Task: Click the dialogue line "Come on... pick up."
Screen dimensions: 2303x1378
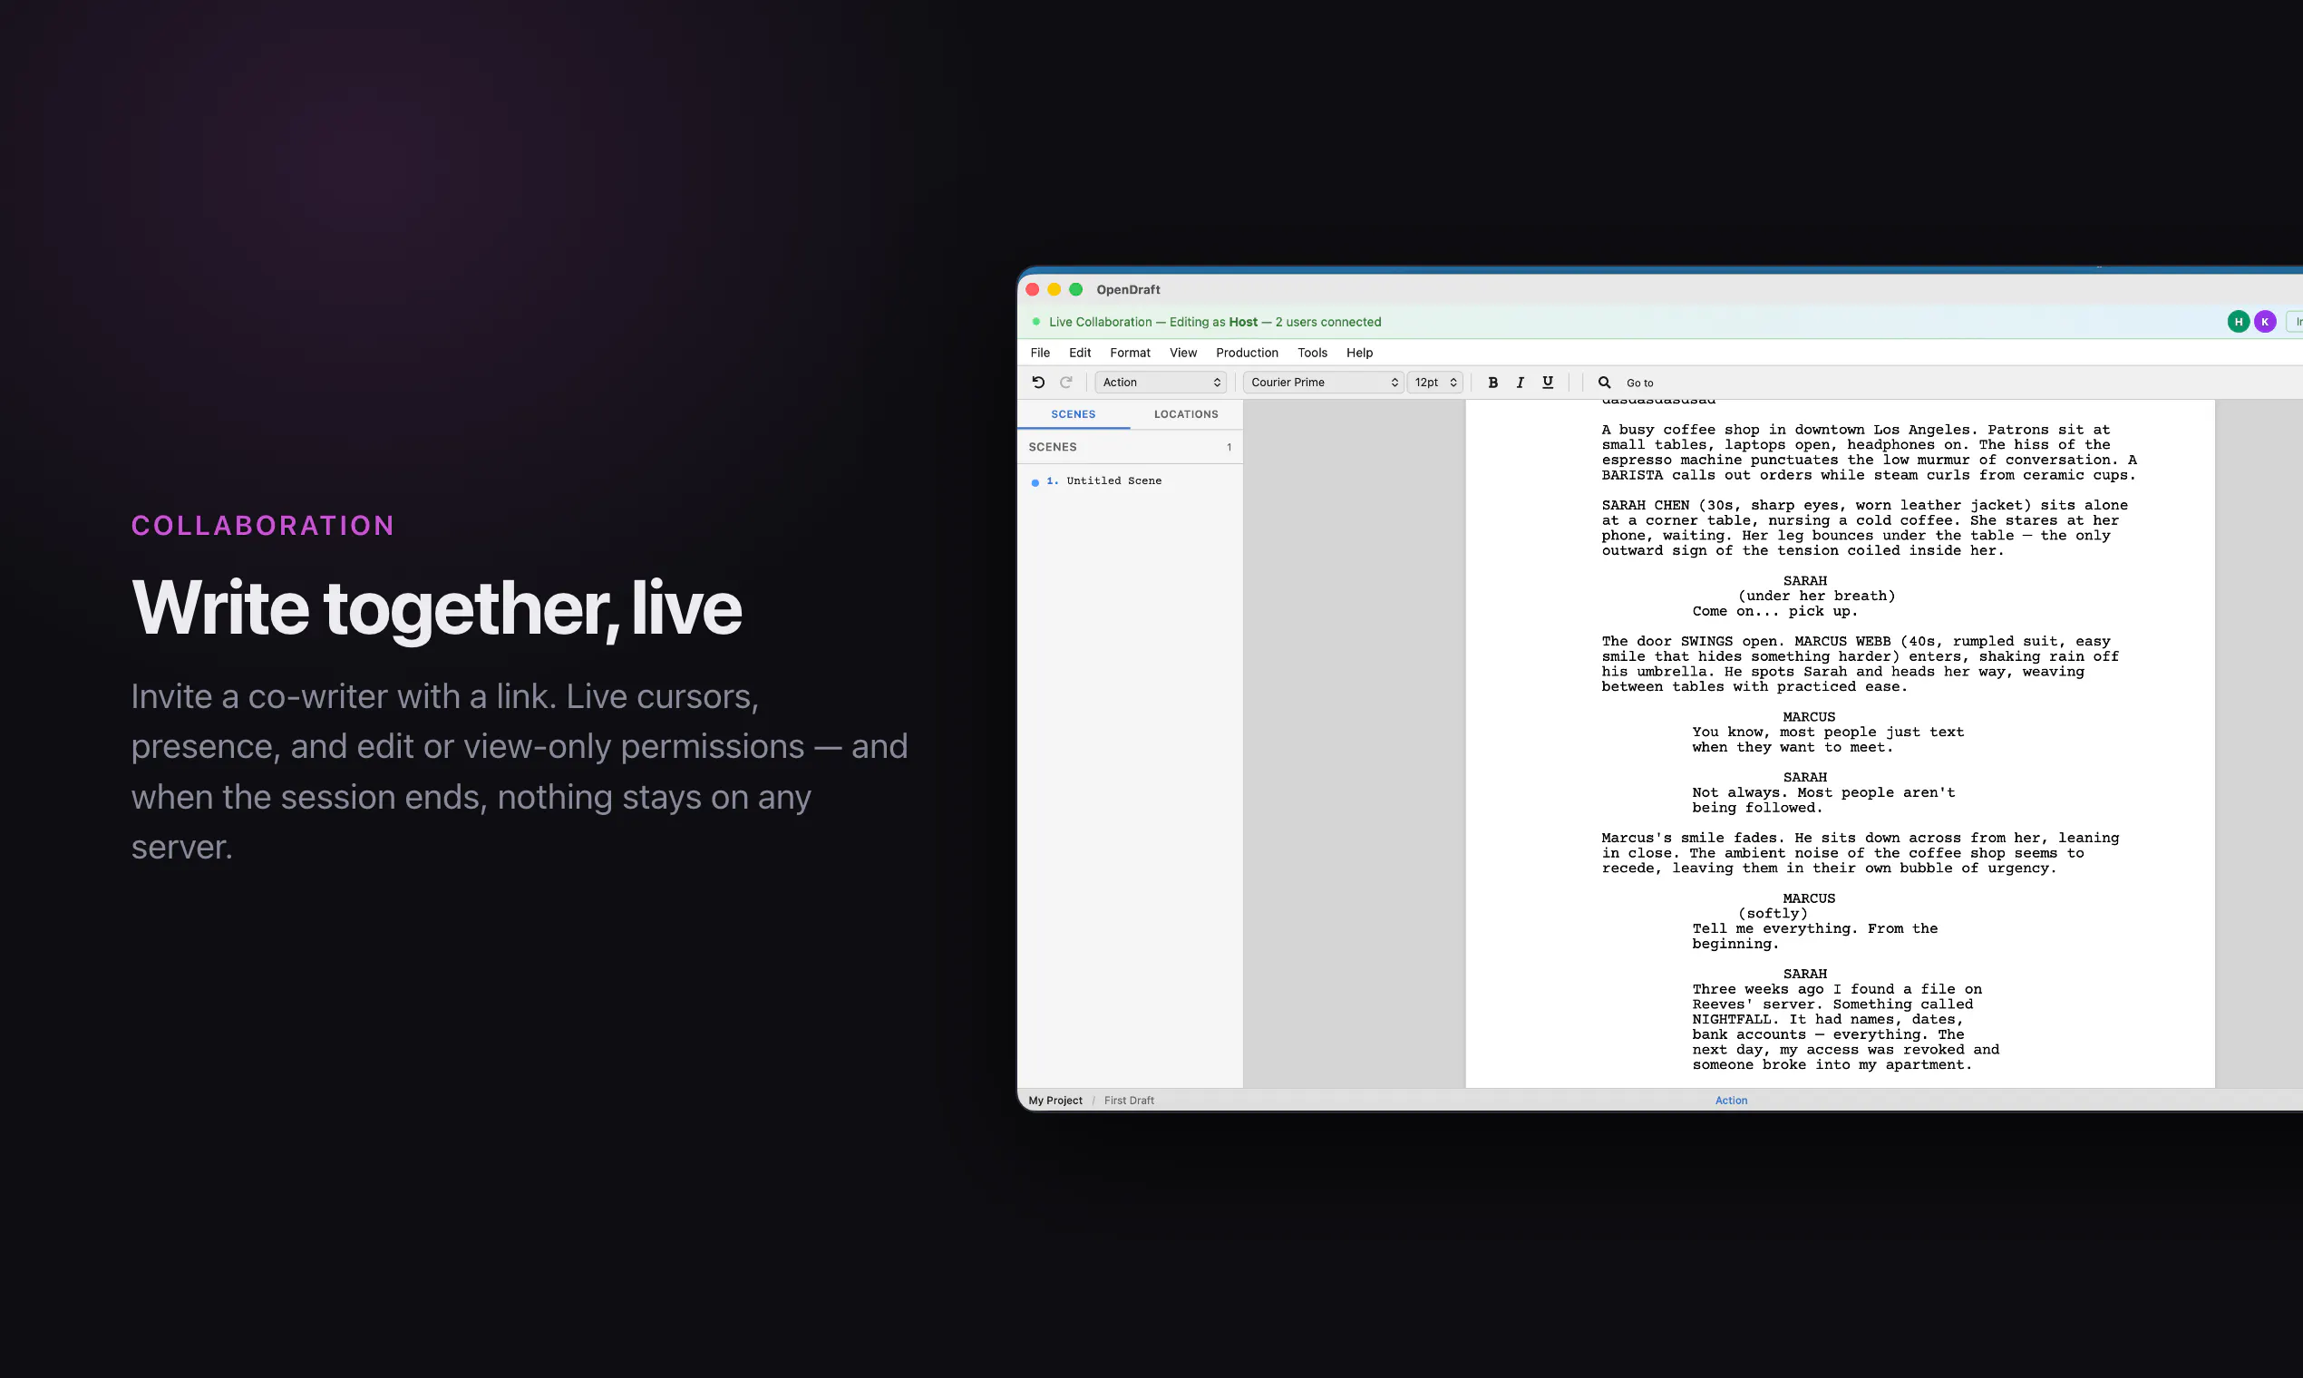Action: (x=1774, y=611)
